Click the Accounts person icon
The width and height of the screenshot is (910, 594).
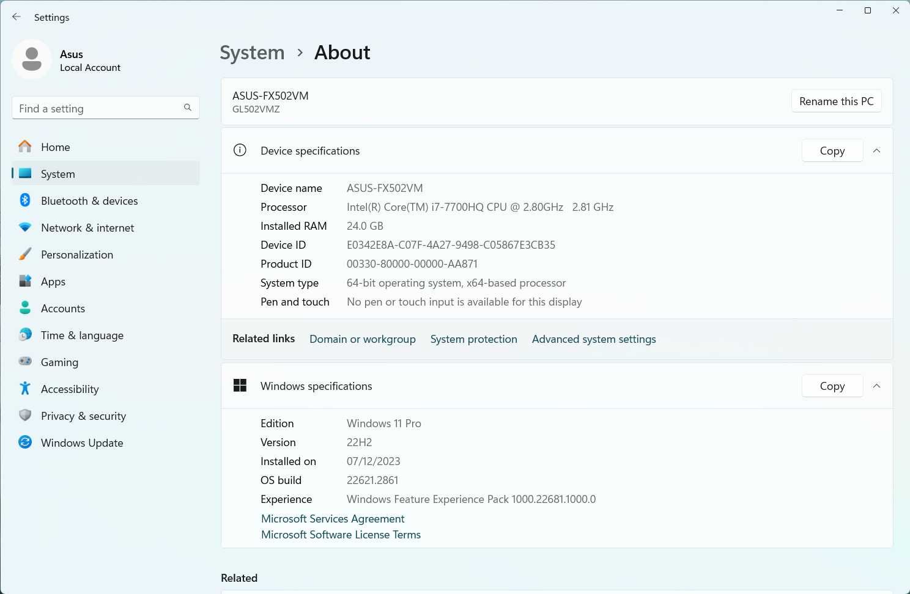[25, 308]
